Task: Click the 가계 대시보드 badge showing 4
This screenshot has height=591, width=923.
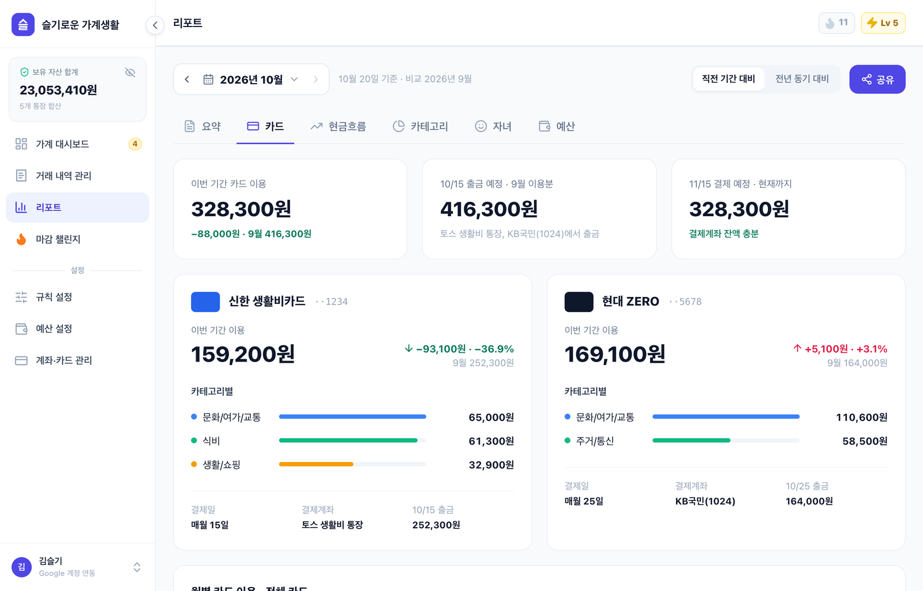Action: click(x=135, y=144)
